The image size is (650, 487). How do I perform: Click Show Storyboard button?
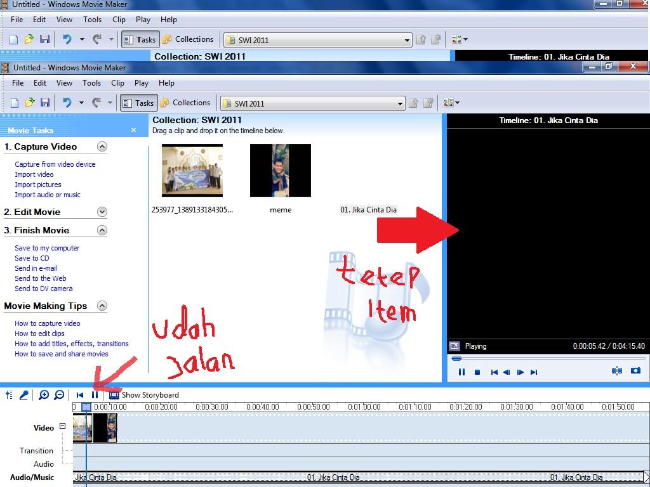tap(144, 395)
